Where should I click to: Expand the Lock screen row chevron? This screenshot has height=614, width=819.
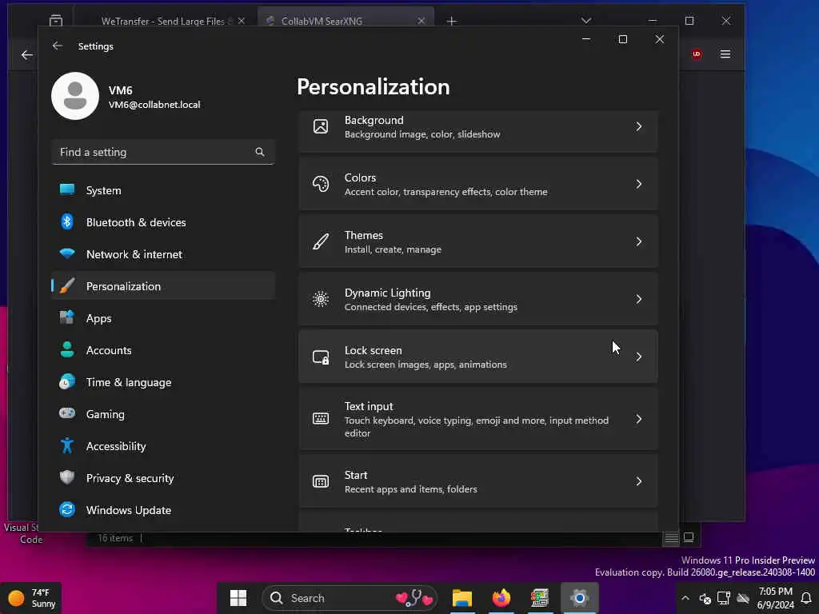639,357
